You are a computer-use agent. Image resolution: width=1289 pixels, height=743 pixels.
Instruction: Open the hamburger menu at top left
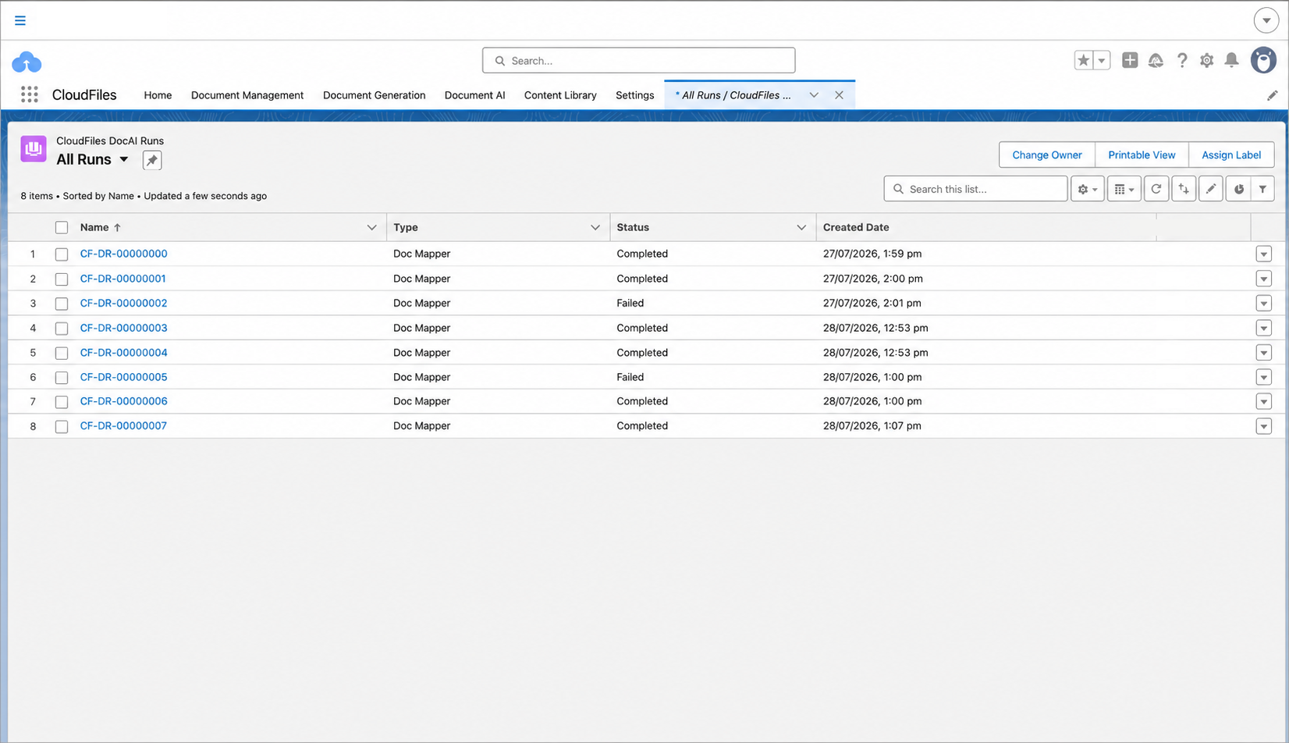tap(20, 20)
